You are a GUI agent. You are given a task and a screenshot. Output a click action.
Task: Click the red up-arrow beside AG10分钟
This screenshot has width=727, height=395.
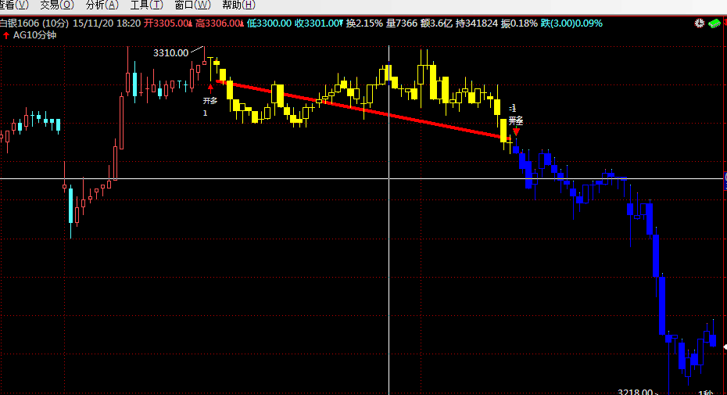click(x=6, y=35)
